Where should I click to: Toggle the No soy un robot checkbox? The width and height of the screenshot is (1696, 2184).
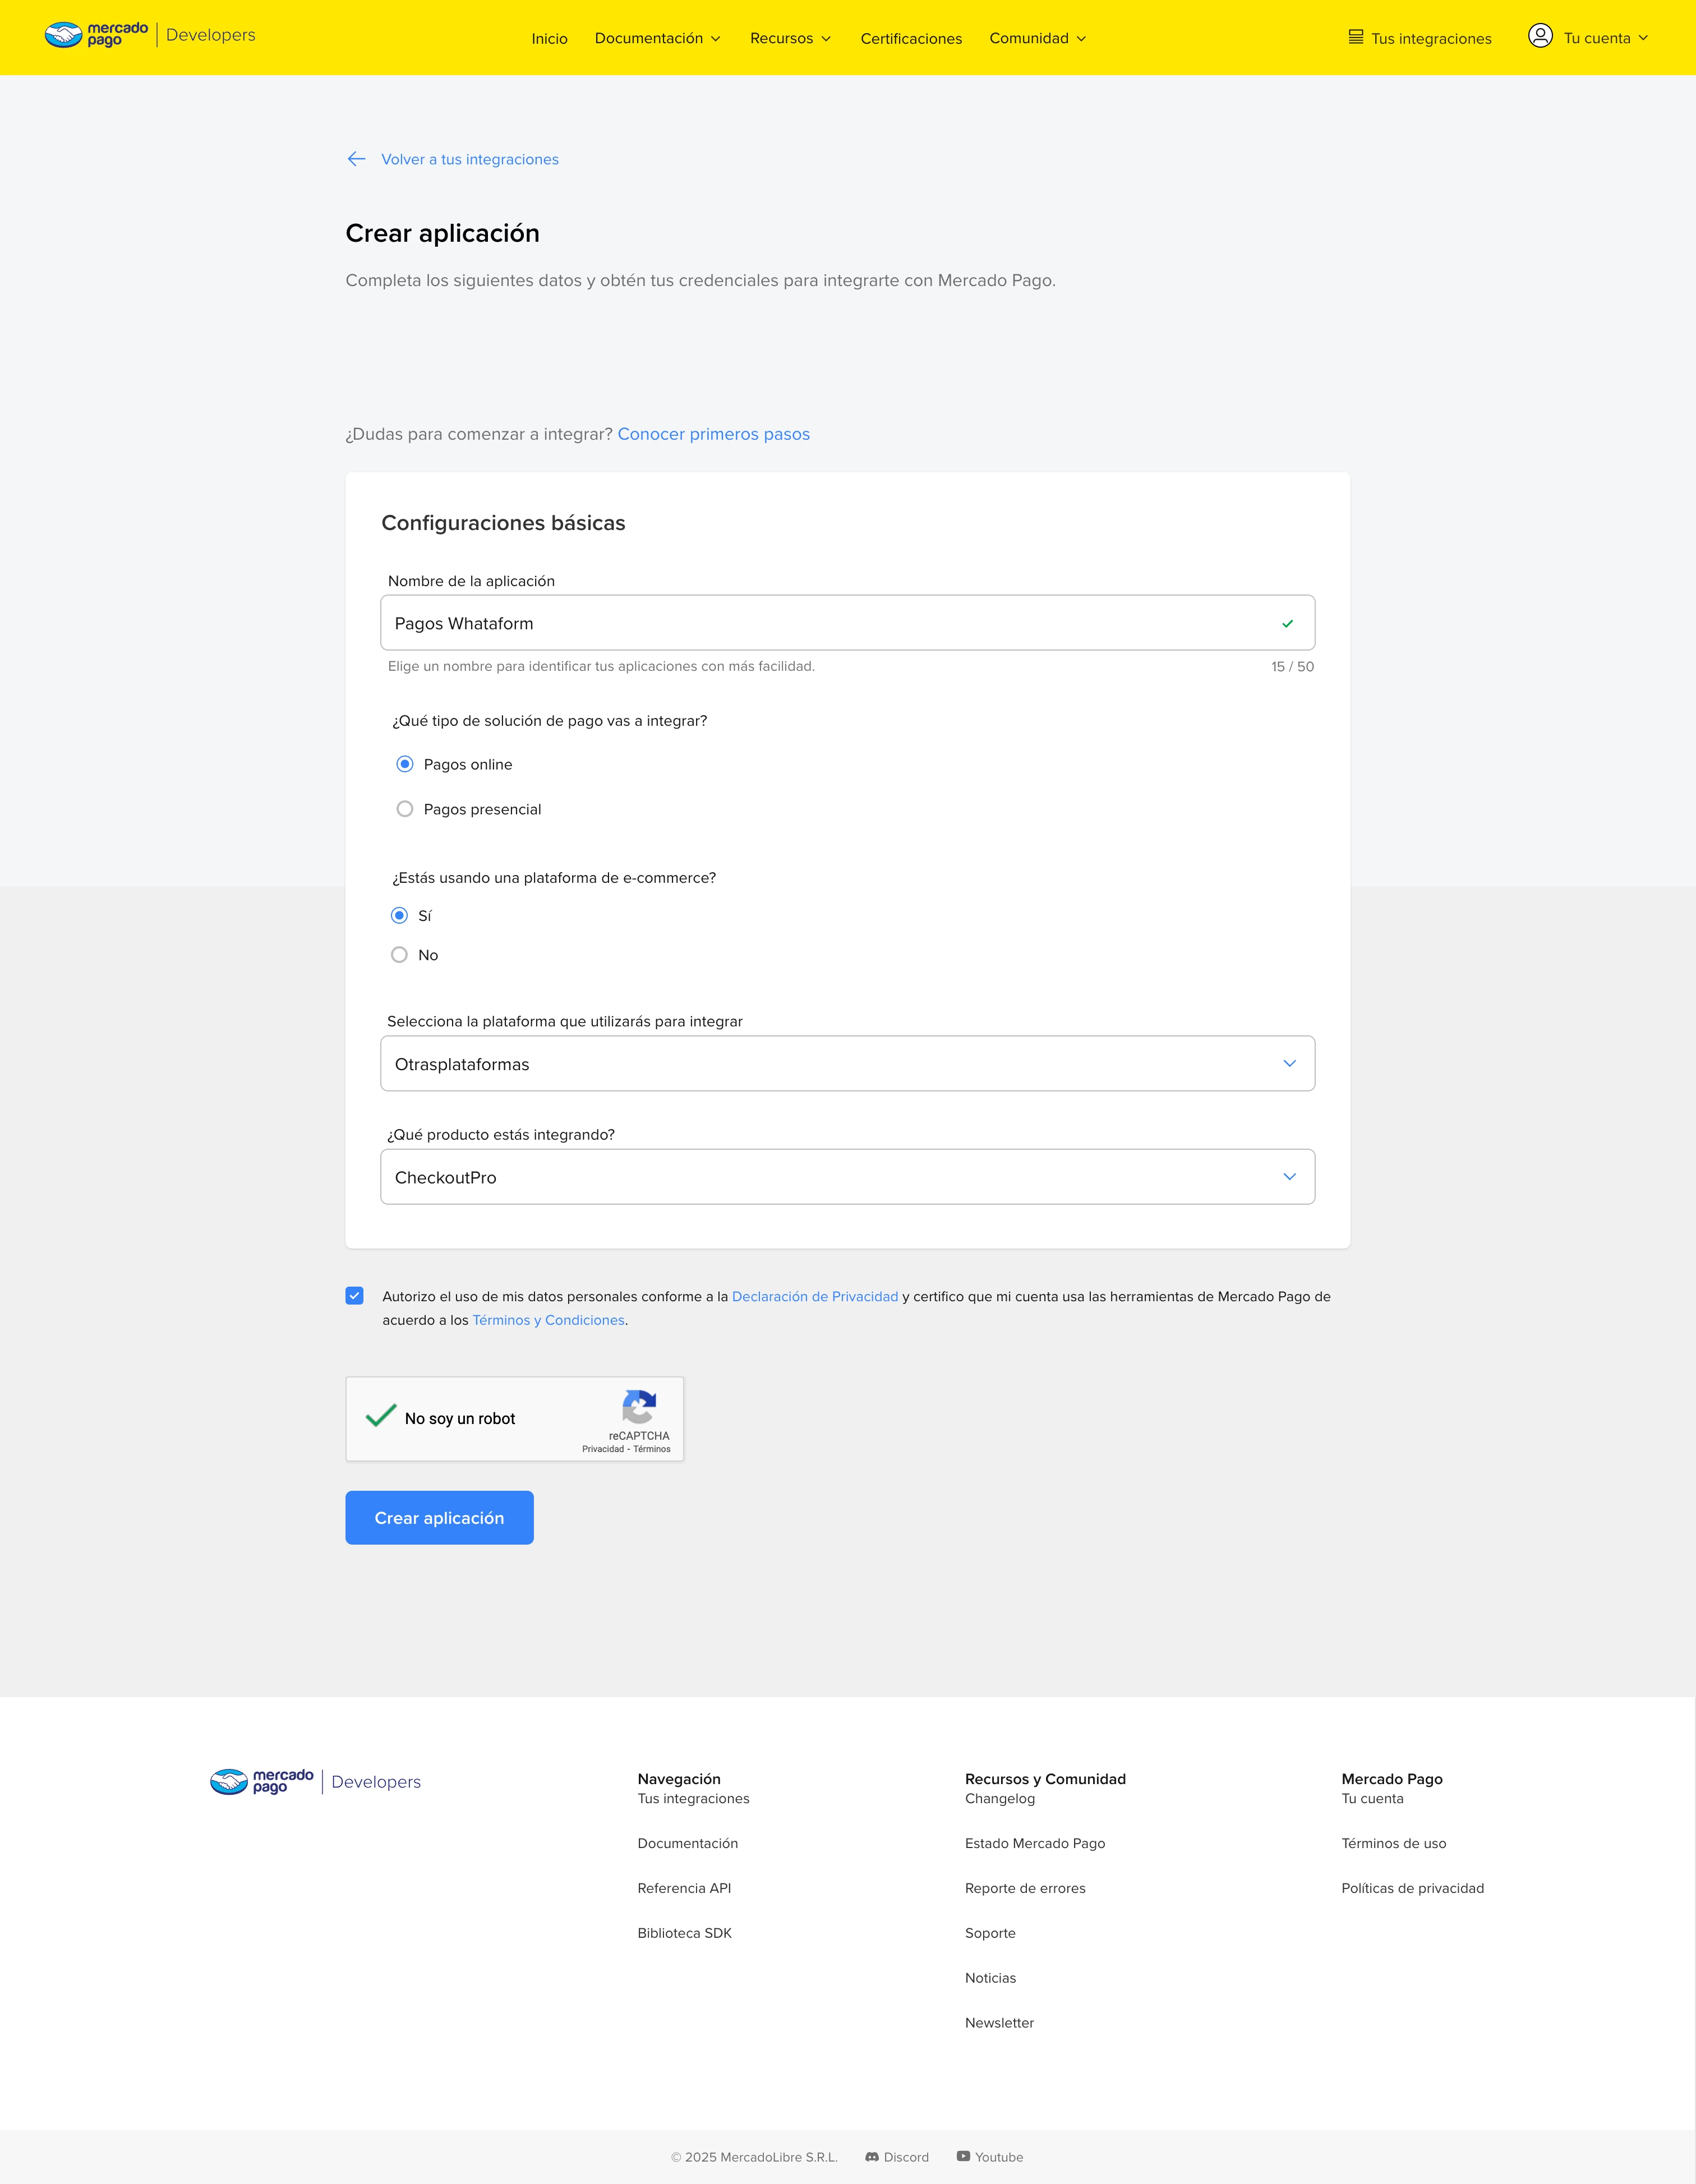pyautogui.click(x=381, y=1417)
